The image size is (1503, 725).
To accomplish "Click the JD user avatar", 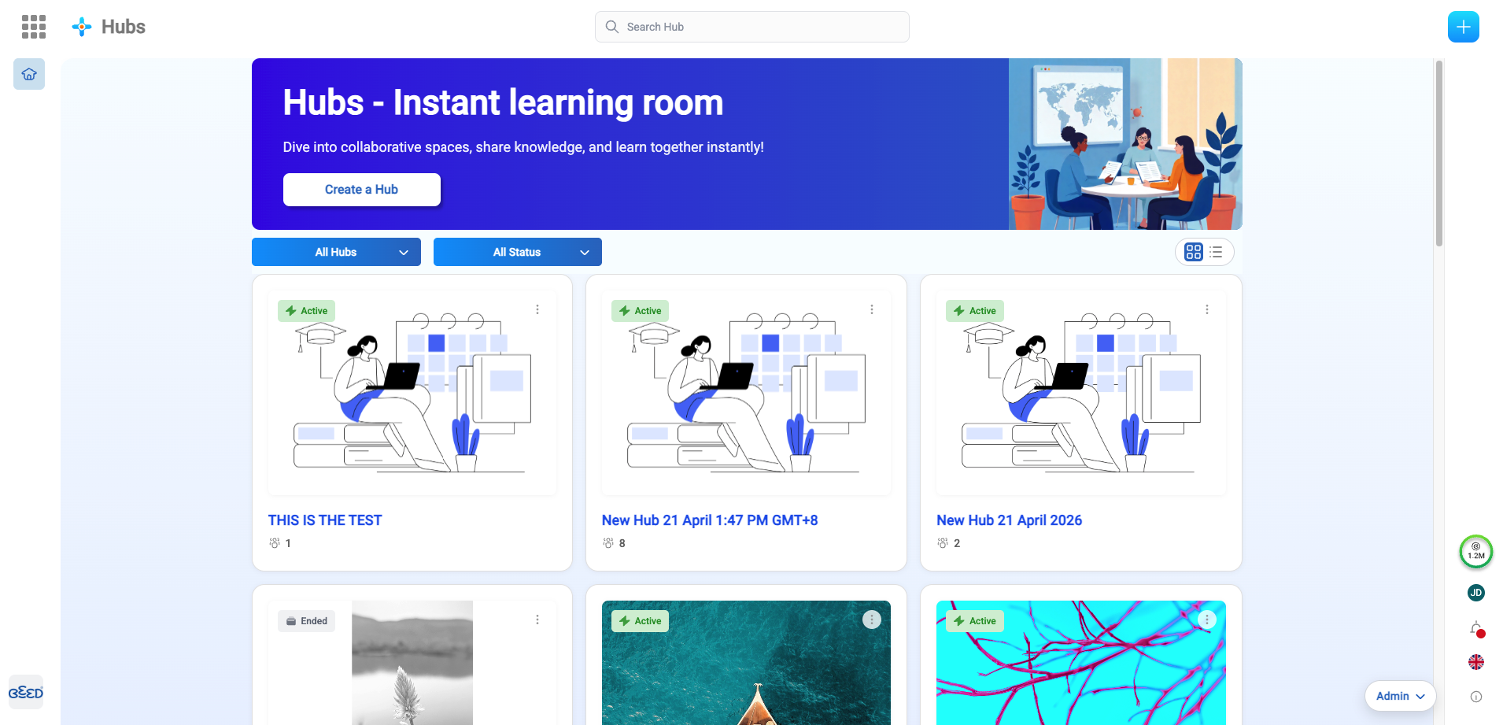I will pyautogui.click(x=1475, y=593).
